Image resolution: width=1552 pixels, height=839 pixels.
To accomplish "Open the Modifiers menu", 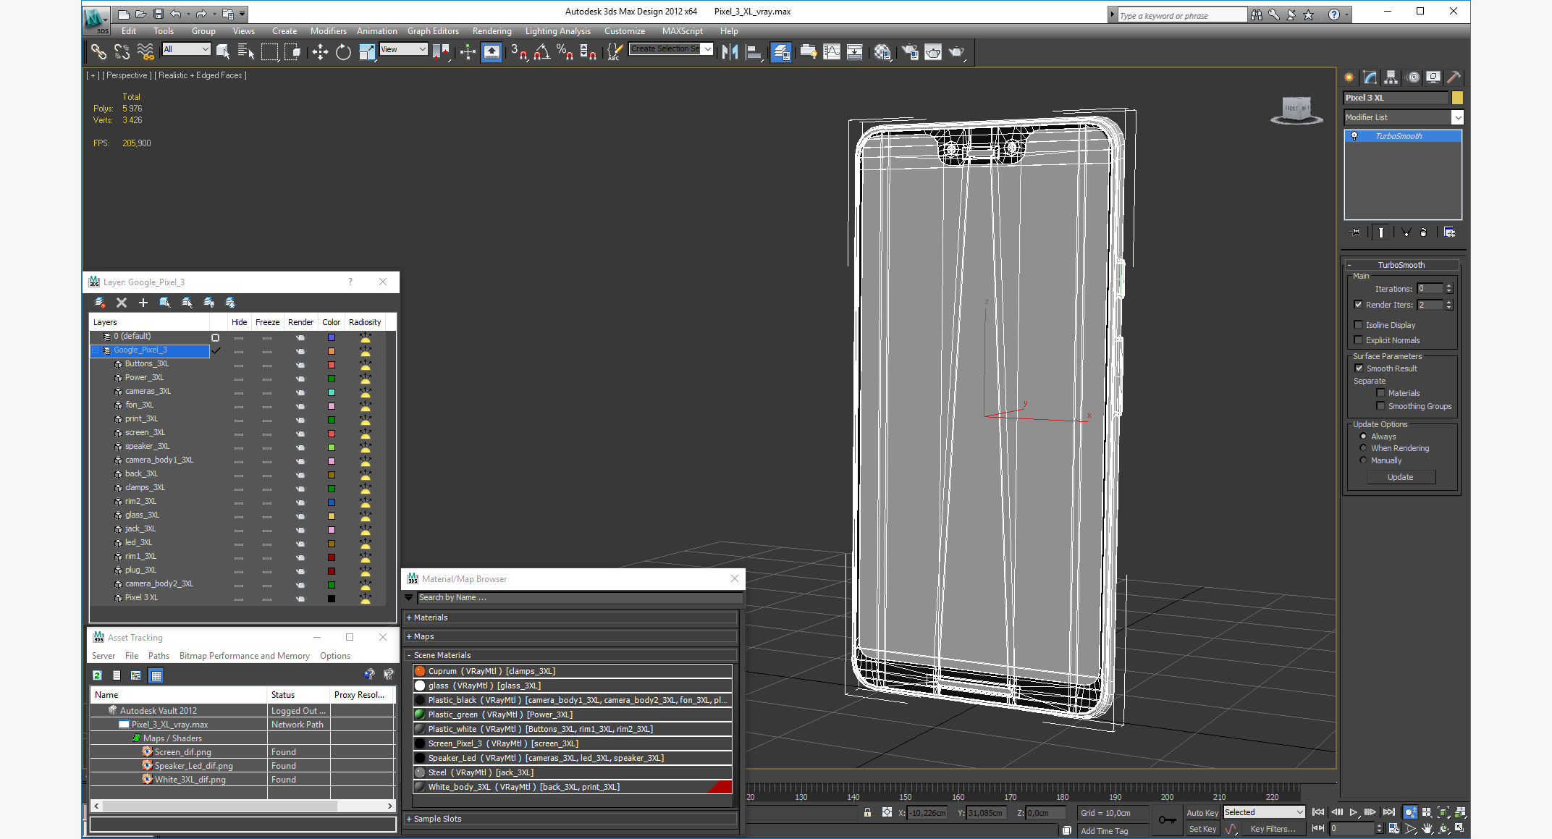I will coord(328,31).
